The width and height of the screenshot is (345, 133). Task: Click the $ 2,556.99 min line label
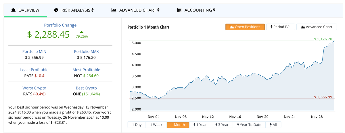click(323, 97)
